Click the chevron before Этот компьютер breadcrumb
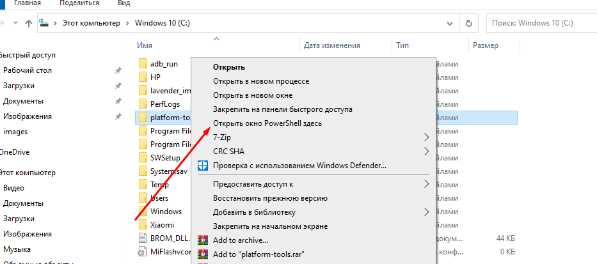The width and height of the screenshot is (597, 264). [55, 23]
